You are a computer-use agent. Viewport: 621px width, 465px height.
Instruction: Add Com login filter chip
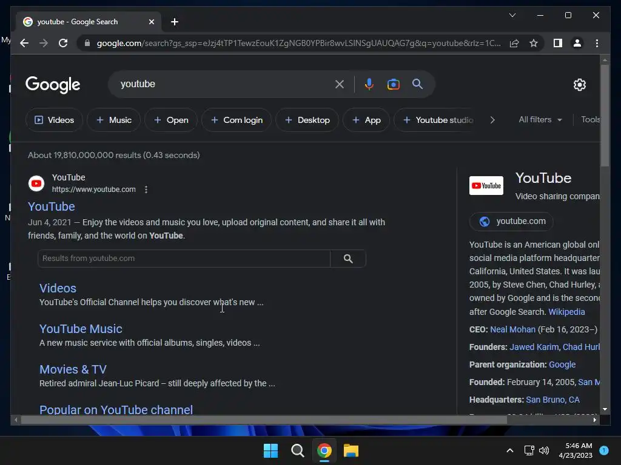tap(237, 120)
